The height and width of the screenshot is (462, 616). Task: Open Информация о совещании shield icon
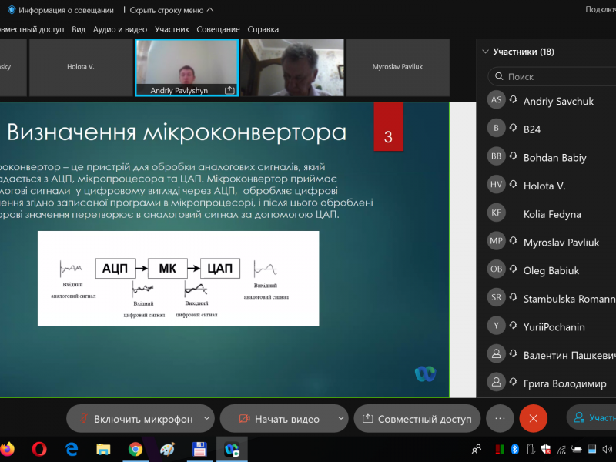click(x=12, y=10)
